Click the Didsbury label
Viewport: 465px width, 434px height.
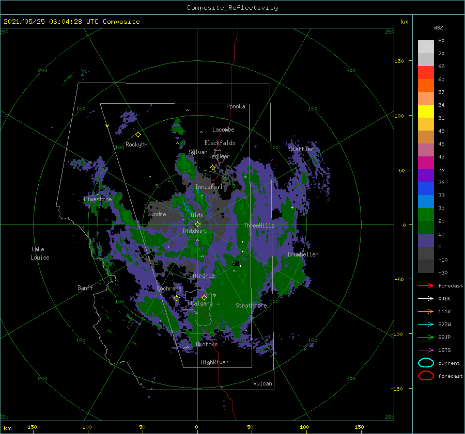[x=195, y=231]
